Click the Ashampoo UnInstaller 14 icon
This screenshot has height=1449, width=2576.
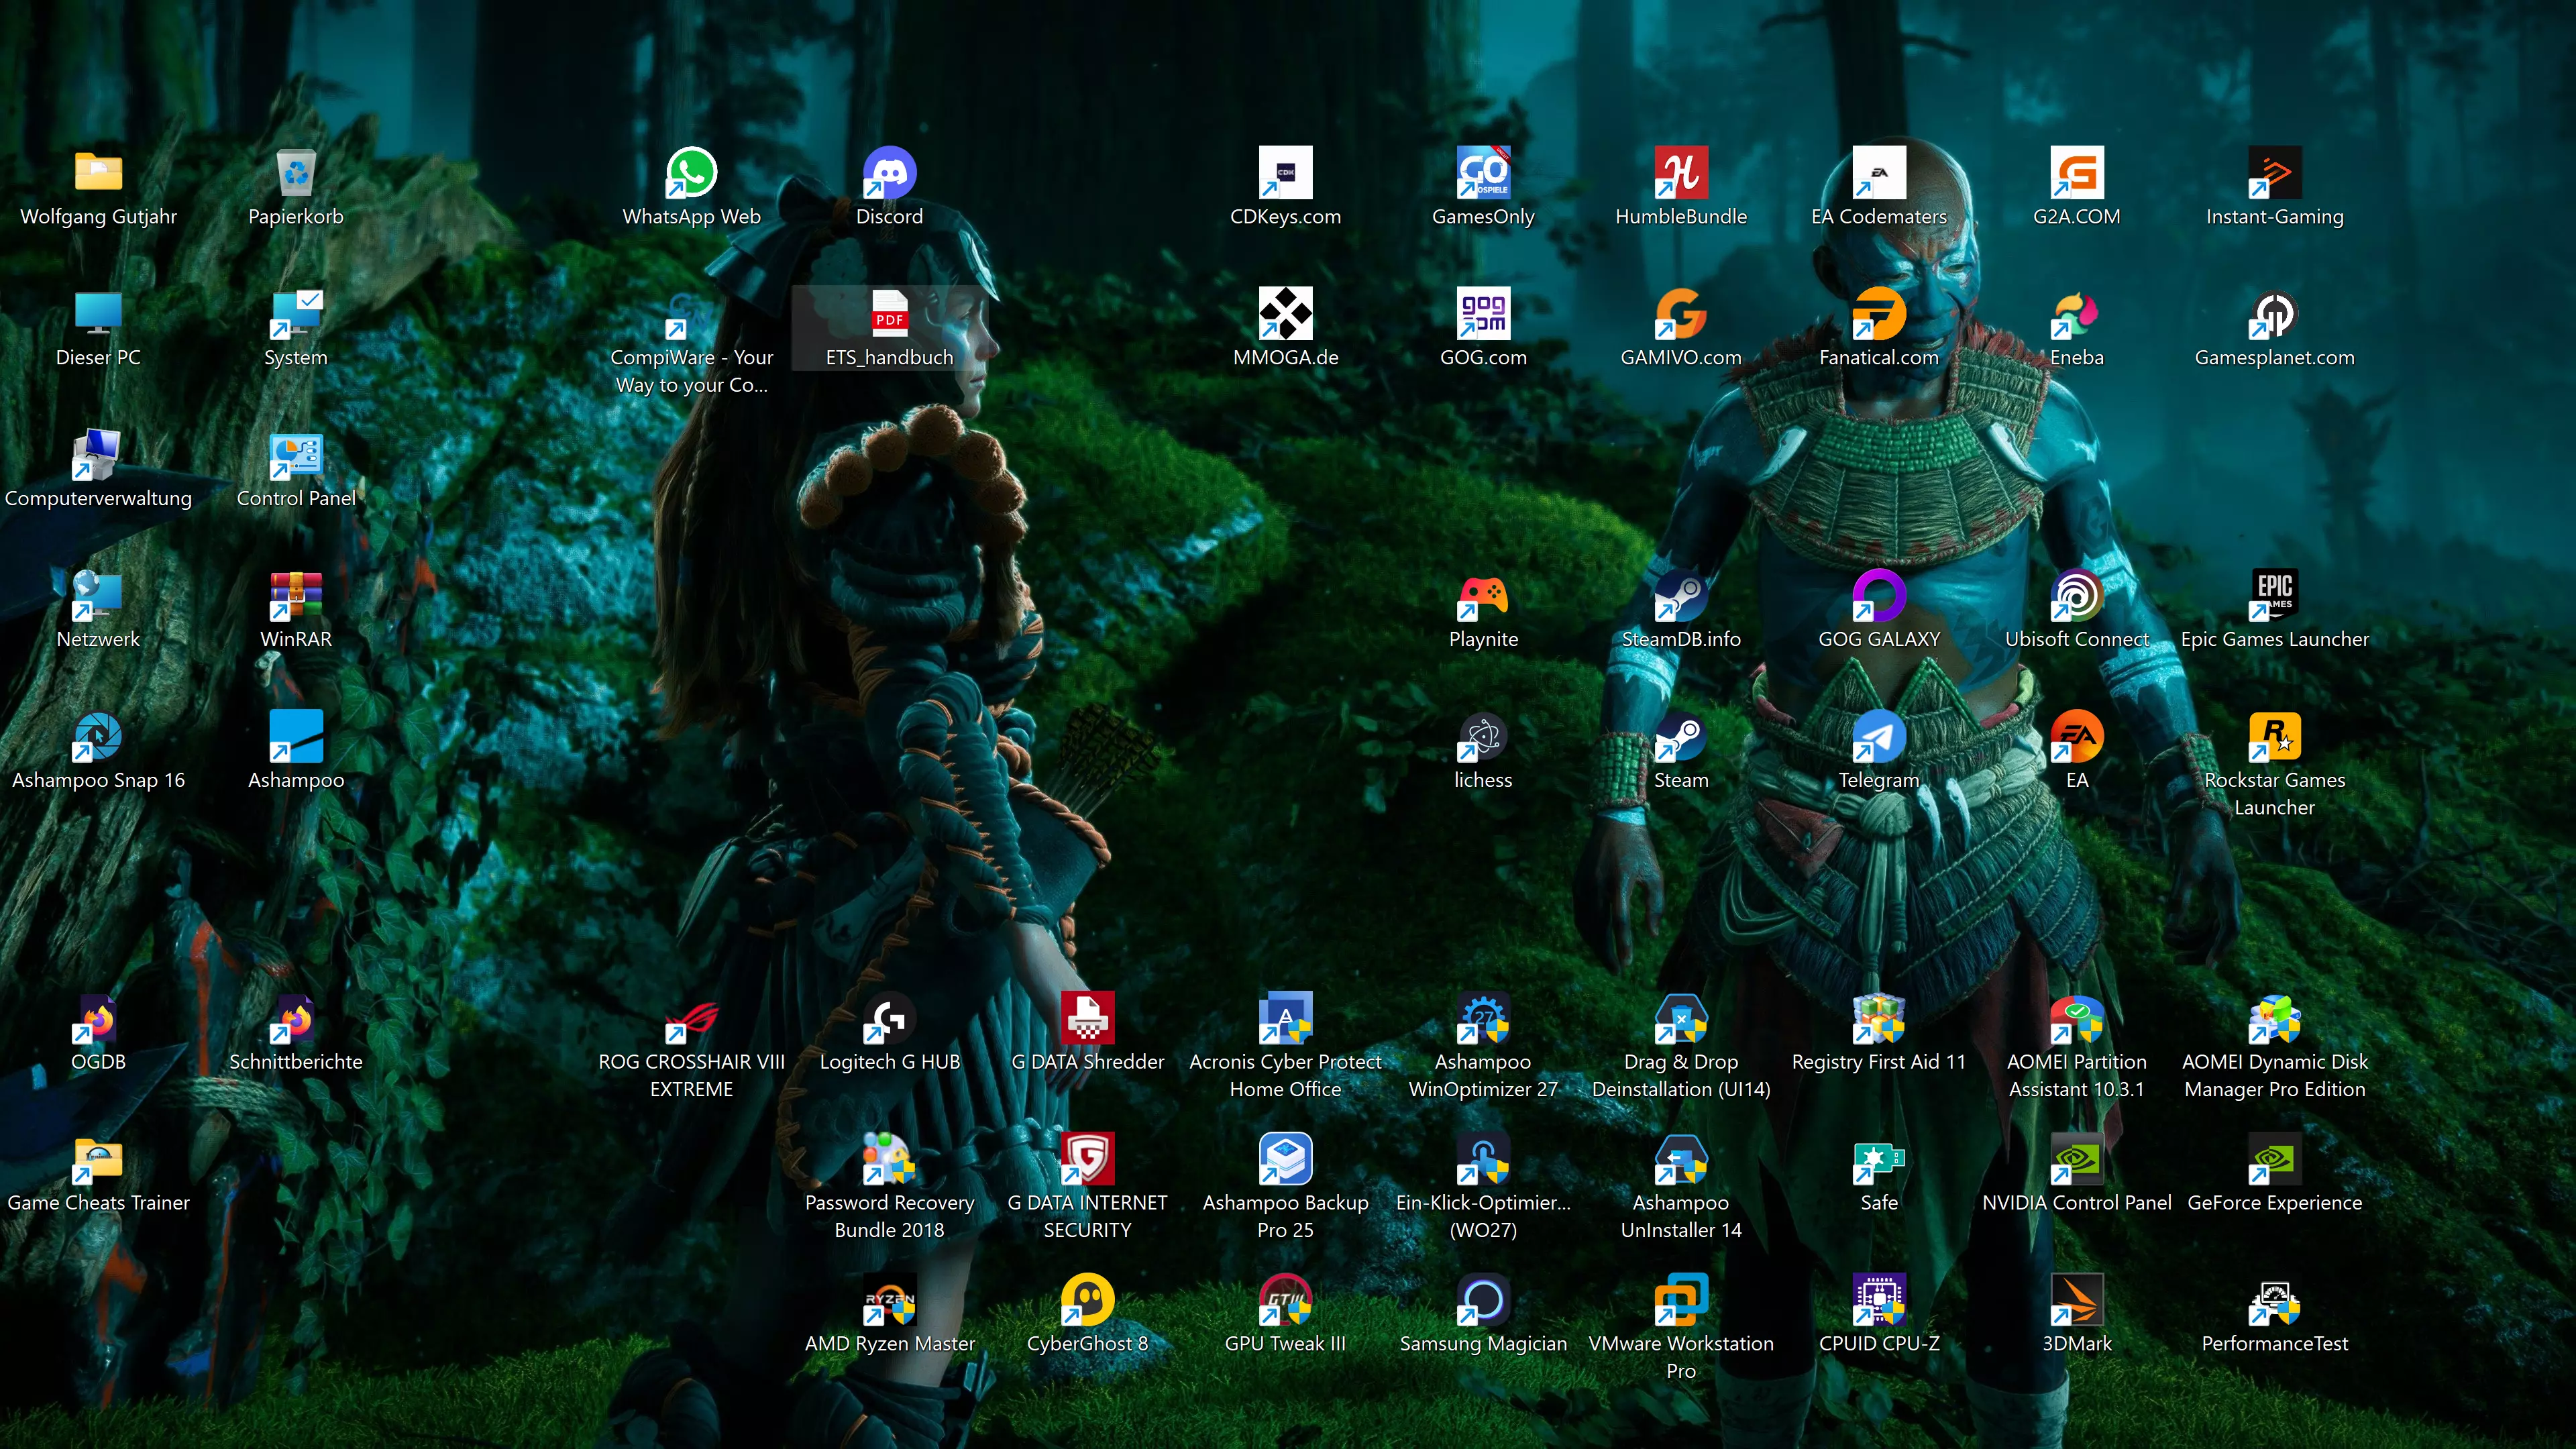(1681, 1160)
